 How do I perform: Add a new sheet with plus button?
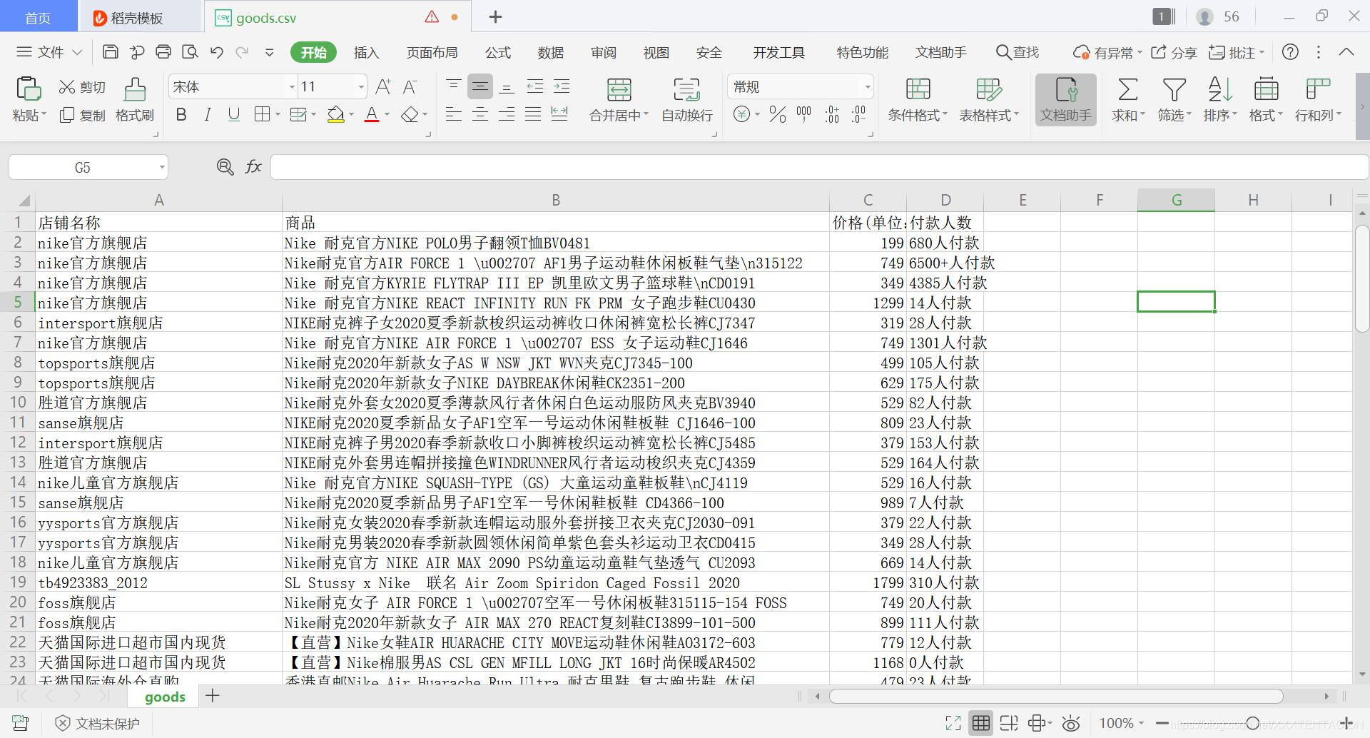pos(213,696)
